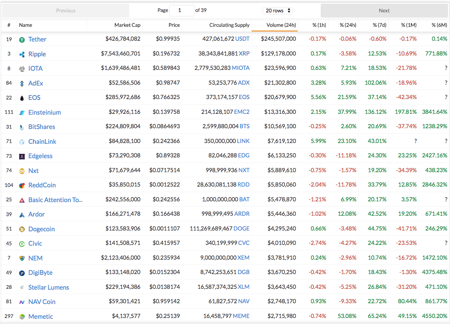Viewport: 450px width, 324px height.
Task: Click the NEM coin icon
Action: tap(22, 258)
